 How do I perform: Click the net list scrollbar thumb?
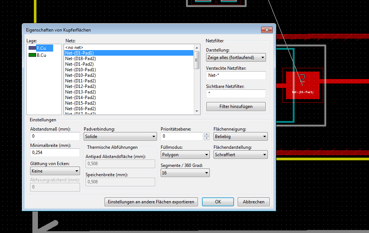197,60
